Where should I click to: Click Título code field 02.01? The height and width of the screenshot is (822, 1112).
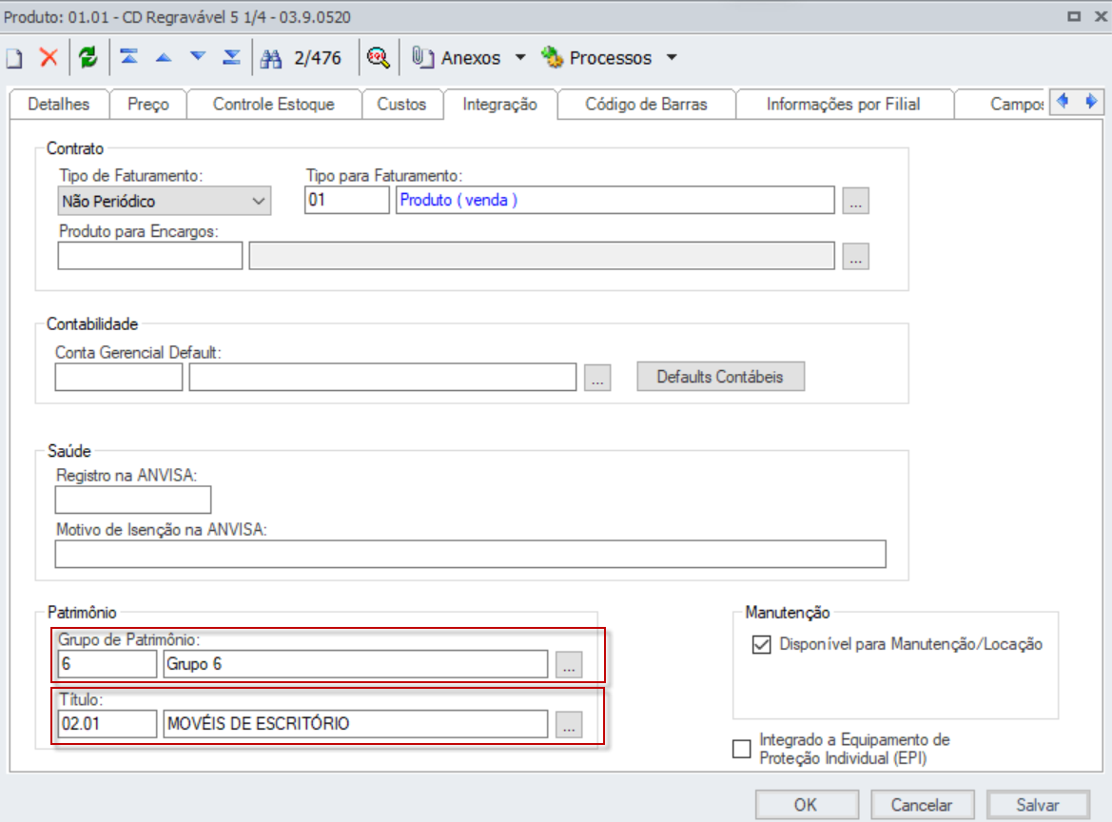(107, 724)
